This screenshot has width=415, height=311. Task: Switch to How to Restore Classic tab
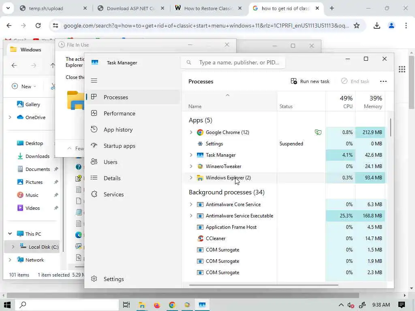pyautogui.click(x=208, y=9)
